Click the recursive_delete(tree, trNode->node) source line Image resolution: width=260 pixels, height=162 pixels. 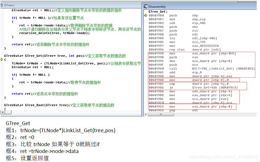(x=55, y=33)
